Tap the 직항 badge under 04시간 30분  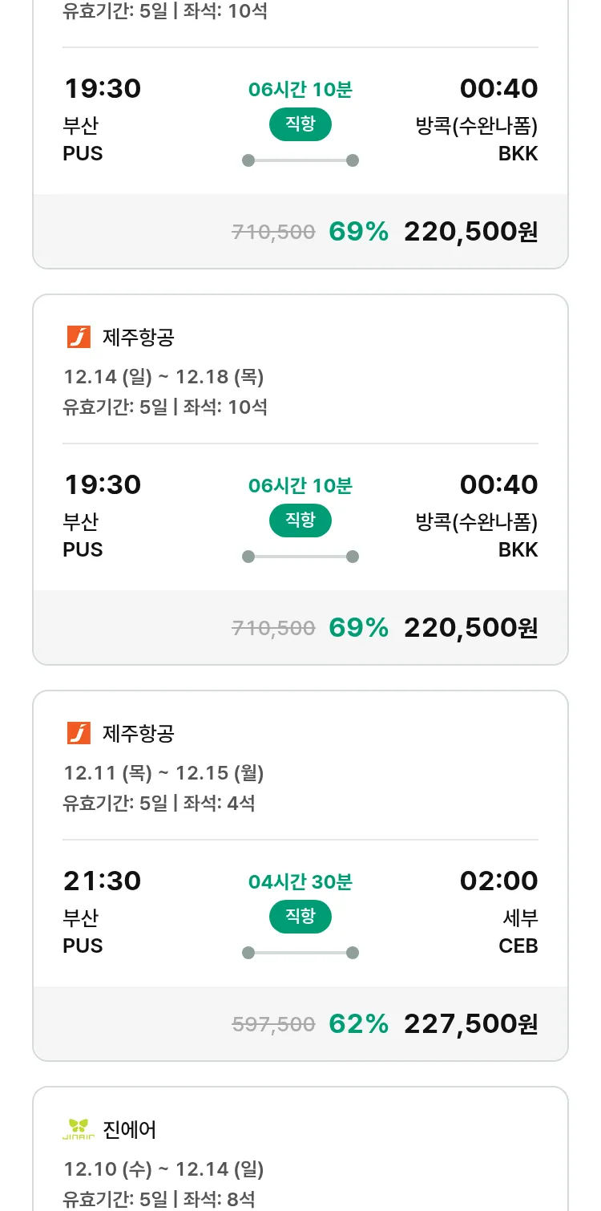point(300,917)
